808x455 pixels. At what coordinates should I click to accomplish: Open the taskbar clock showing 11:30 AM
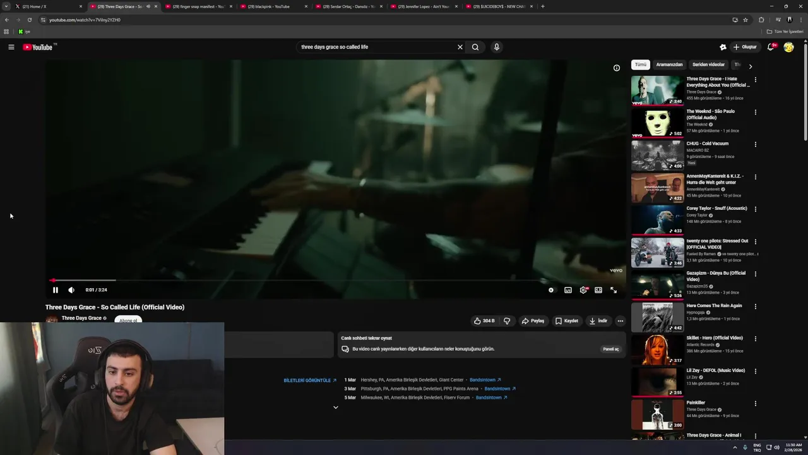point(793,447)
